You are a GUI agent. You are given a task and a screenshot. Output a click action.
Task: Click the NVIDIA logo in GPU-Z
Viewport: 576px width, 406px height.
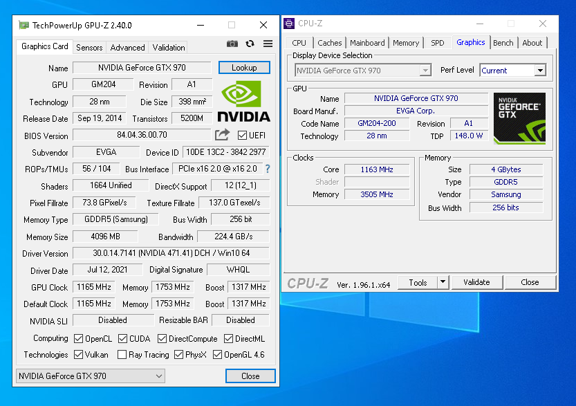click(244, 101)
